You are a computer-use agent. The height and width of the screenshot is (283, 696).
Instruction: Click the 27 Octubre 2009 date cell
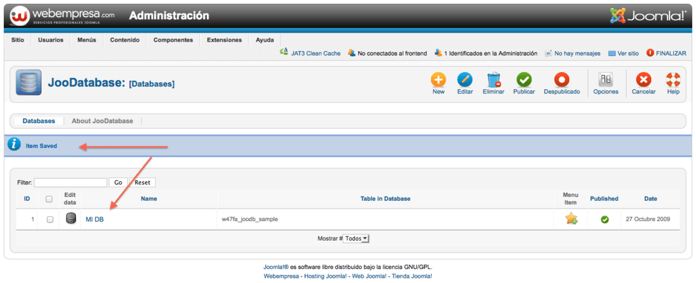point(648,219)
